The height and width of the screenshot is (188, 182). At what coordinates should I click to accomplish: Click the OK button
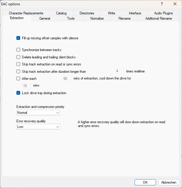pyautogui.click(x=145, y=182)
